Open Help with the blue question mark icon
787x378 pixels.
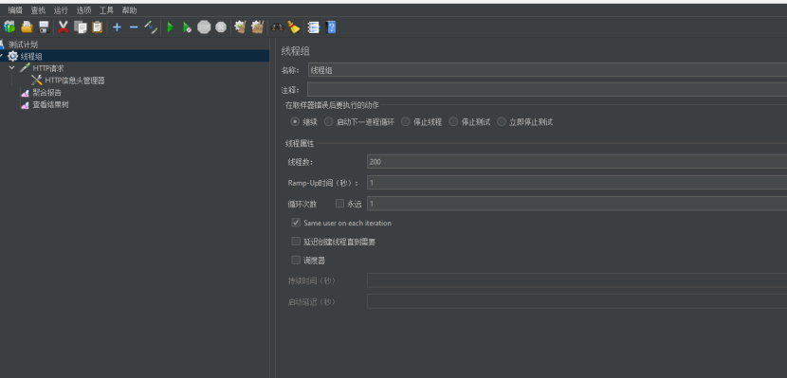pyautogui.click(x=331, y=27)
